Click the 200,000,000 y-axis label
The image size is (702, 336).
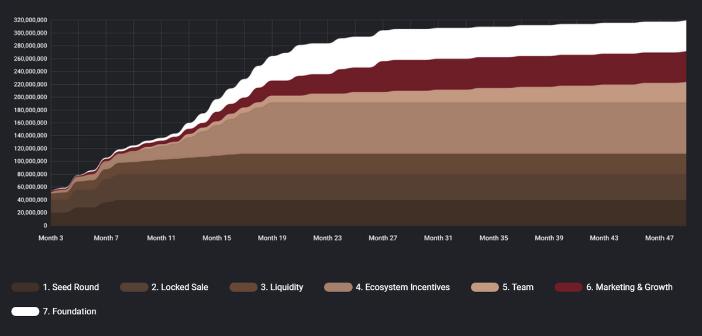point(30,97)
